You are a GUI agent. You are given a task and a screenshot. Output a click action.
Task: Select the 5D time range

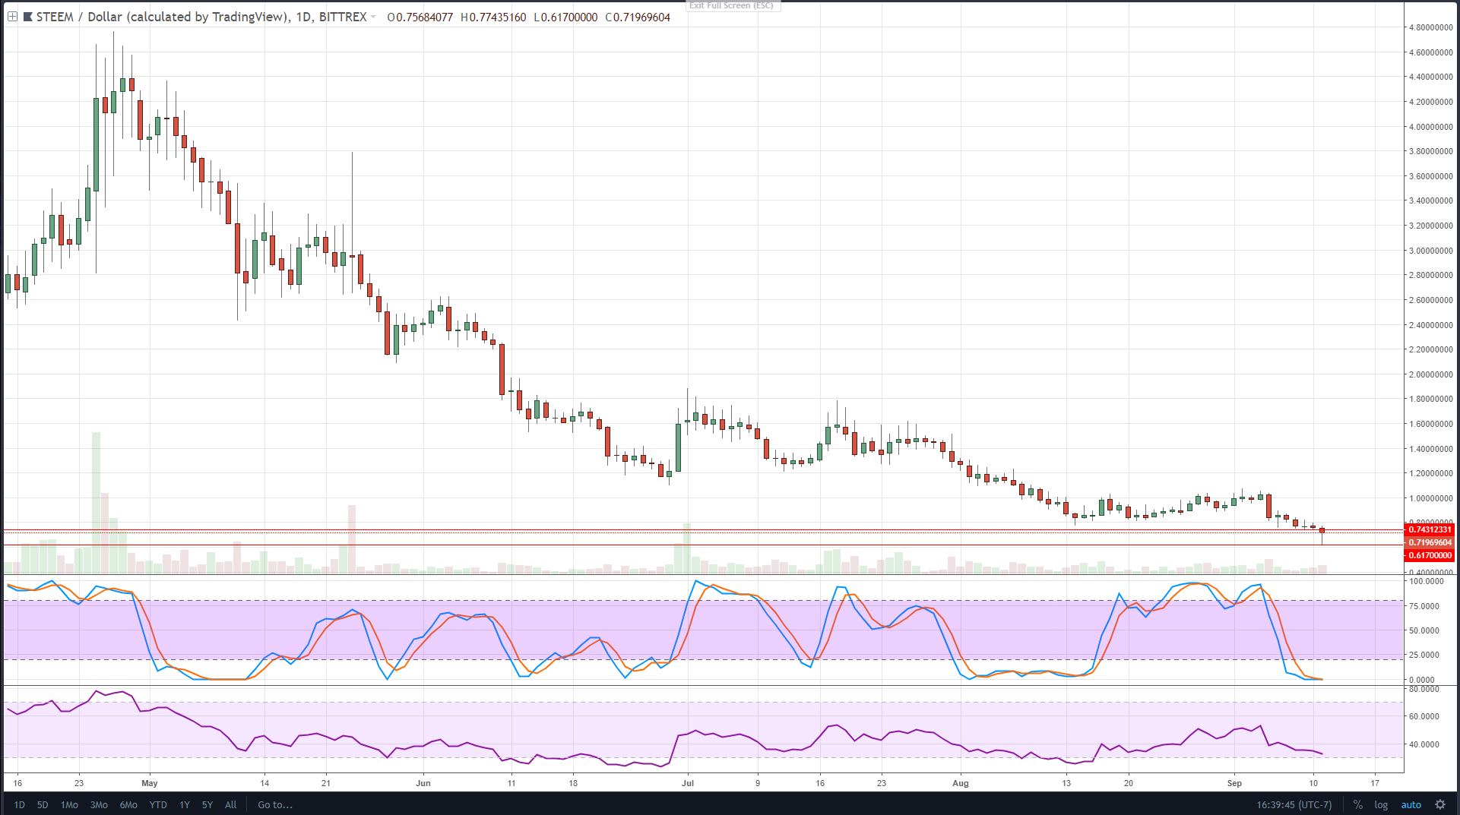43,804
